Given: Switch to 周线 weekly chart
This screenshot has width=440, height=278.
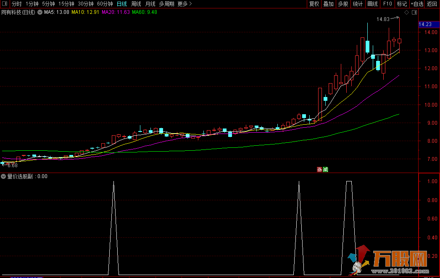Looking at the screenshot, I should [136, 4].
